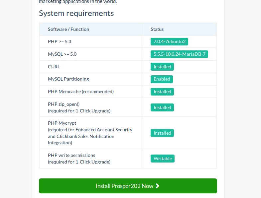Click the 'PHP write permissions' requirement text

tap(71, 155)
